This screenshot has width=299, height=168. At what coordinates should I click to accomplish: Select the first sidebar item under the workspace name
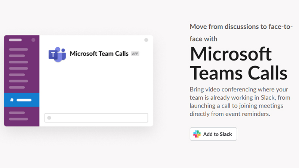point(18,49)
